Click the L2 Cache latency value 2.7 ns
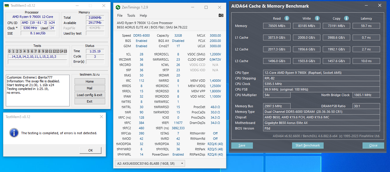390x172 pixels. click(x=366, y=49)
